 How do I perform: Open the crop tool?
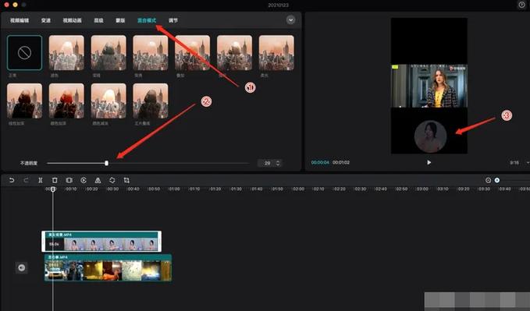coord(126,180)
